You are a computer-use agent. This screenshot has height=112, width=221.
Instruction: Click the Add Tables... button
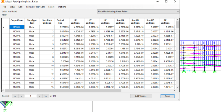click(141, 96)
